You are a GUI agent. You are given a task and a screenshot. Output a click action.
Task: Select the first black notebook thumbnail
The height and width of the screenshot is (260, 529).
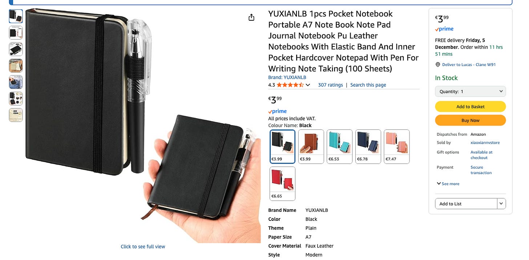pos(16,16)
